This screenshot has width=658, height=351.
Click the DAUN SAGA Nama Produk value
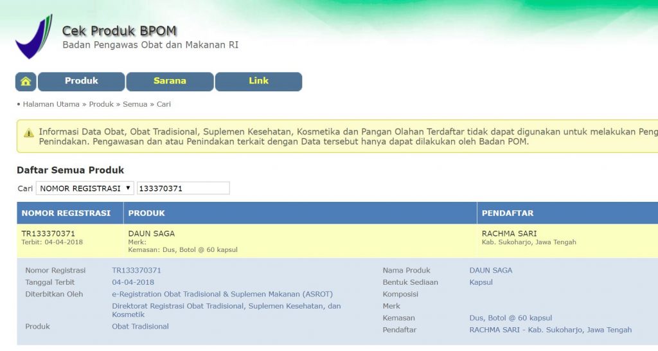[491, 271]
